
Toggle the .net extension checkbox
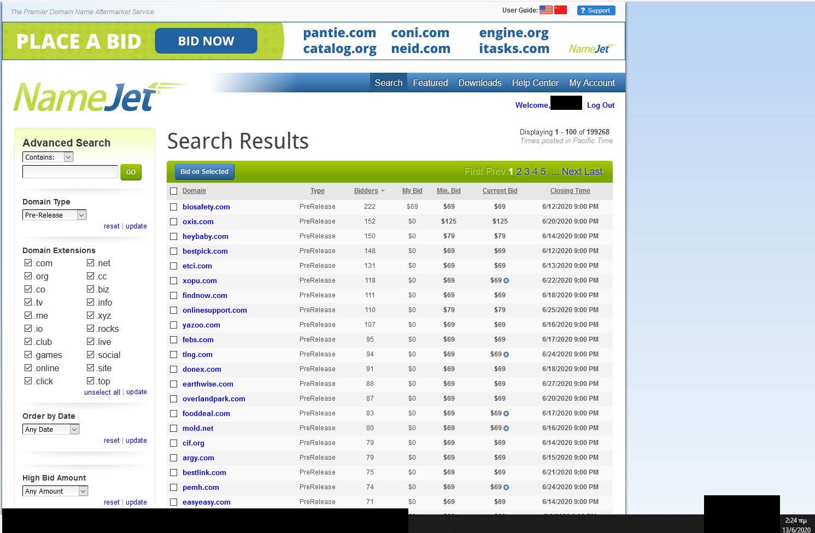point(90,263)
